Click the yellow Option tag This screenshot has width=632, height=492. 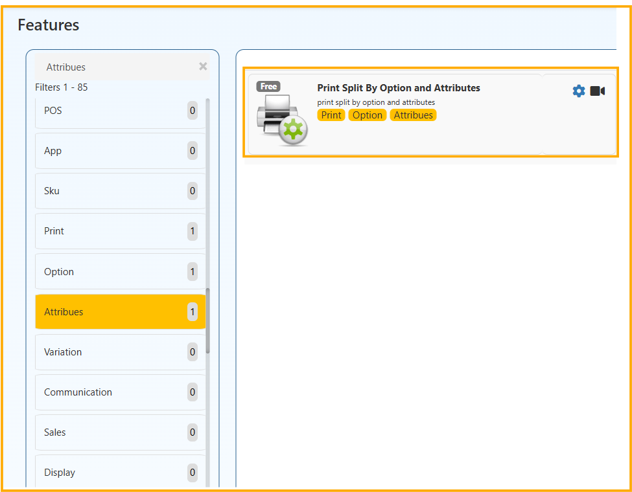tap(368, 115)
